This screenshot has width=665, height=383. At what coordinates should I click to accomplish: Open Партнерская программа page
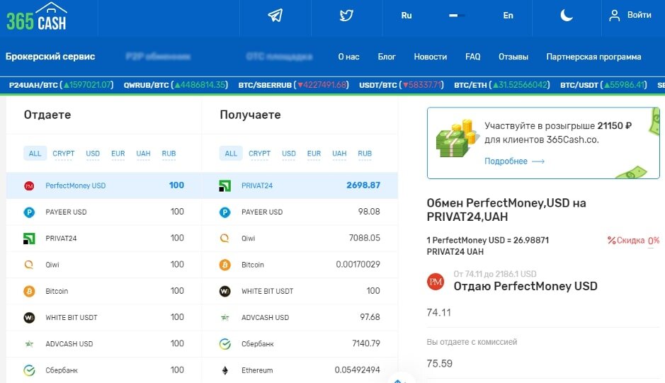point(593,57)
